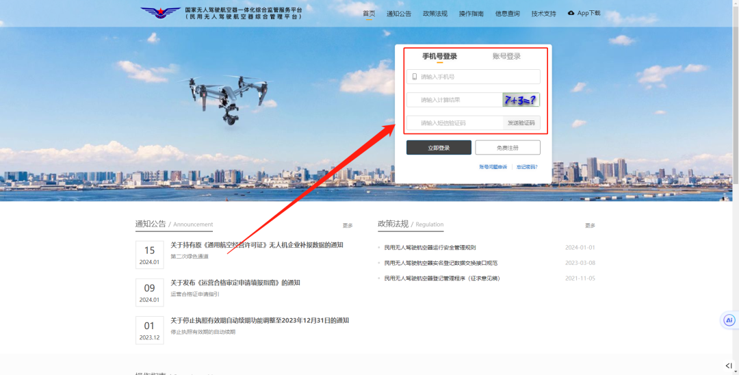This screenshot has height=375, width=739.
Task: Open the 政策法规 navigation menu
Action: click(x=435, y=14)
